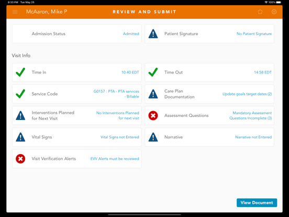Click the View Document button
This screenshot has width=289, height=217.
tap(257, 203)
